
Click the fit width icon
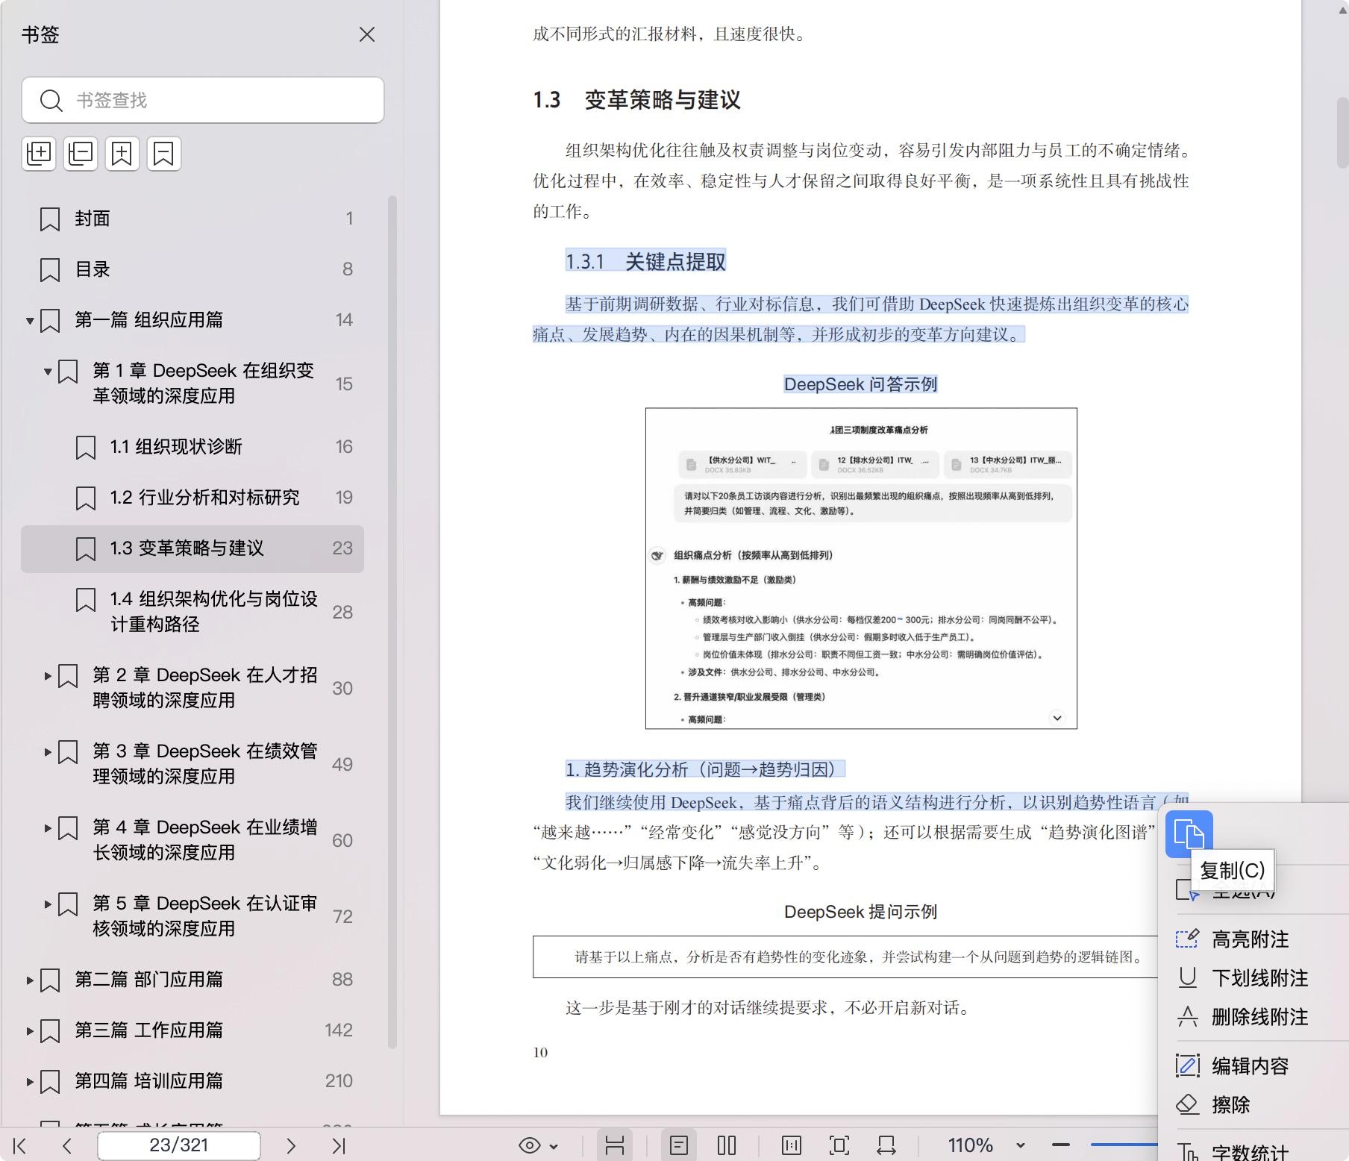click(886, 1145)
